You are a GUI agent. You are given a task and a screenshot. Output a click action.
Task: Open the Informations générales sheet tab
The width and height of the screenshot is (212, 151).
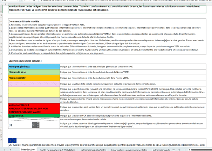[94, 149]
